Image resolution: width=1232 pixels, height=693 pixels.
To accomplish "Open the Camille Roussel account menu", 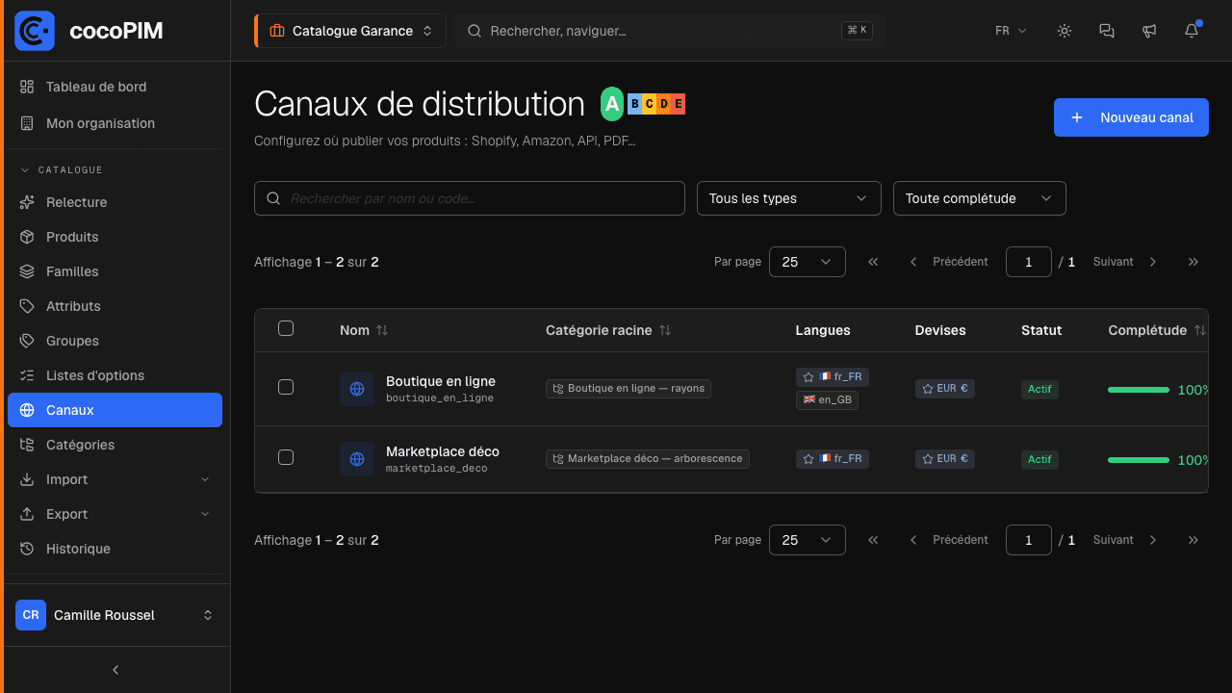I will (115, 615).
